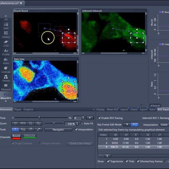Uncheck the Trajectories show option
This screenshot has height=169, width=169.
(x=108, y=161)
